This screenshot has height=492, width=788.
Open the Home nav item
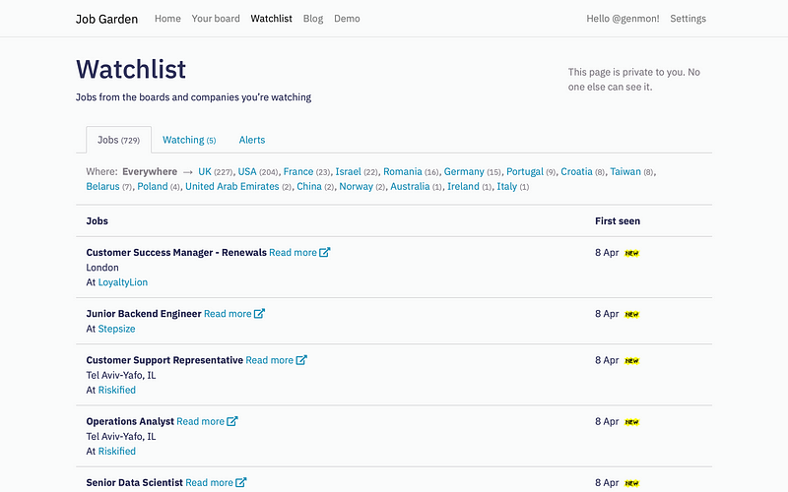(167, 19)
